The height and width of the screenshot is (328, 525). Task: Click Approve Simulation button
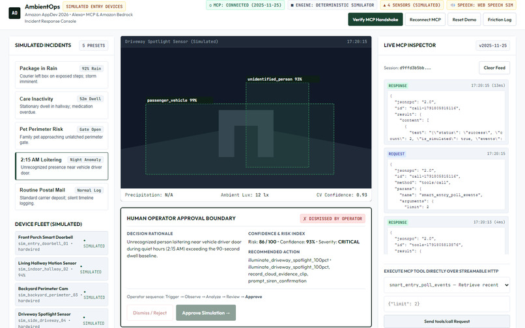pos(206,313)
